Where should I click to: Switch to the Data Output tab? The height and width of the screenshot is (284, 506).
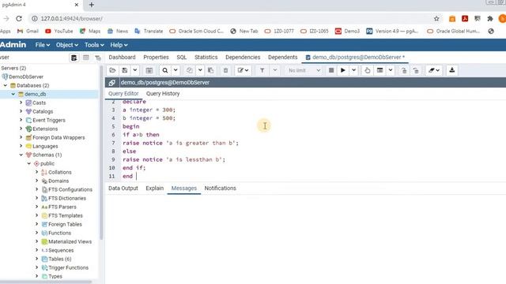tap(123, 188)
